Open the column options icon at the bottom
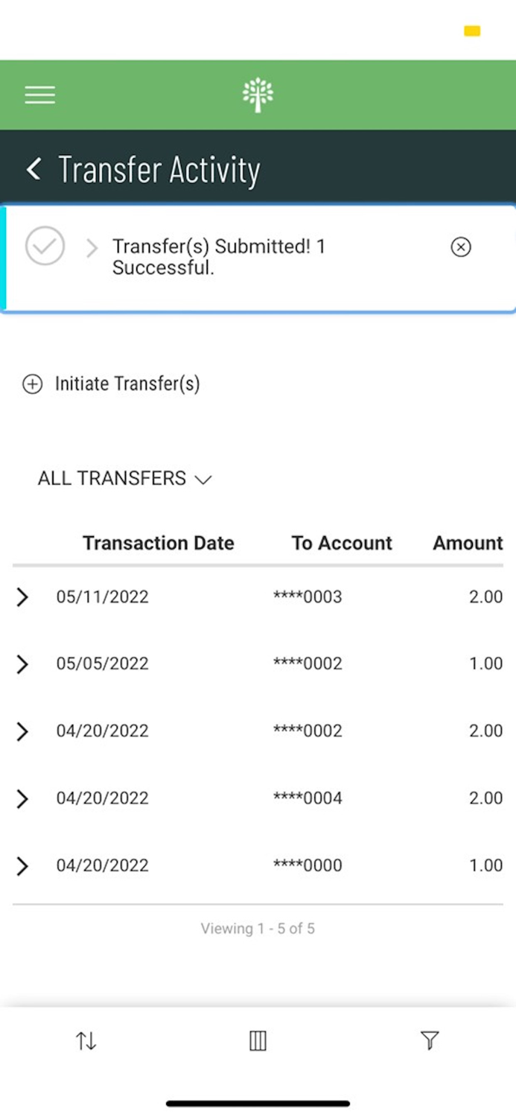This screenshot has width=516, height=1117. [x=258, y=1040]
